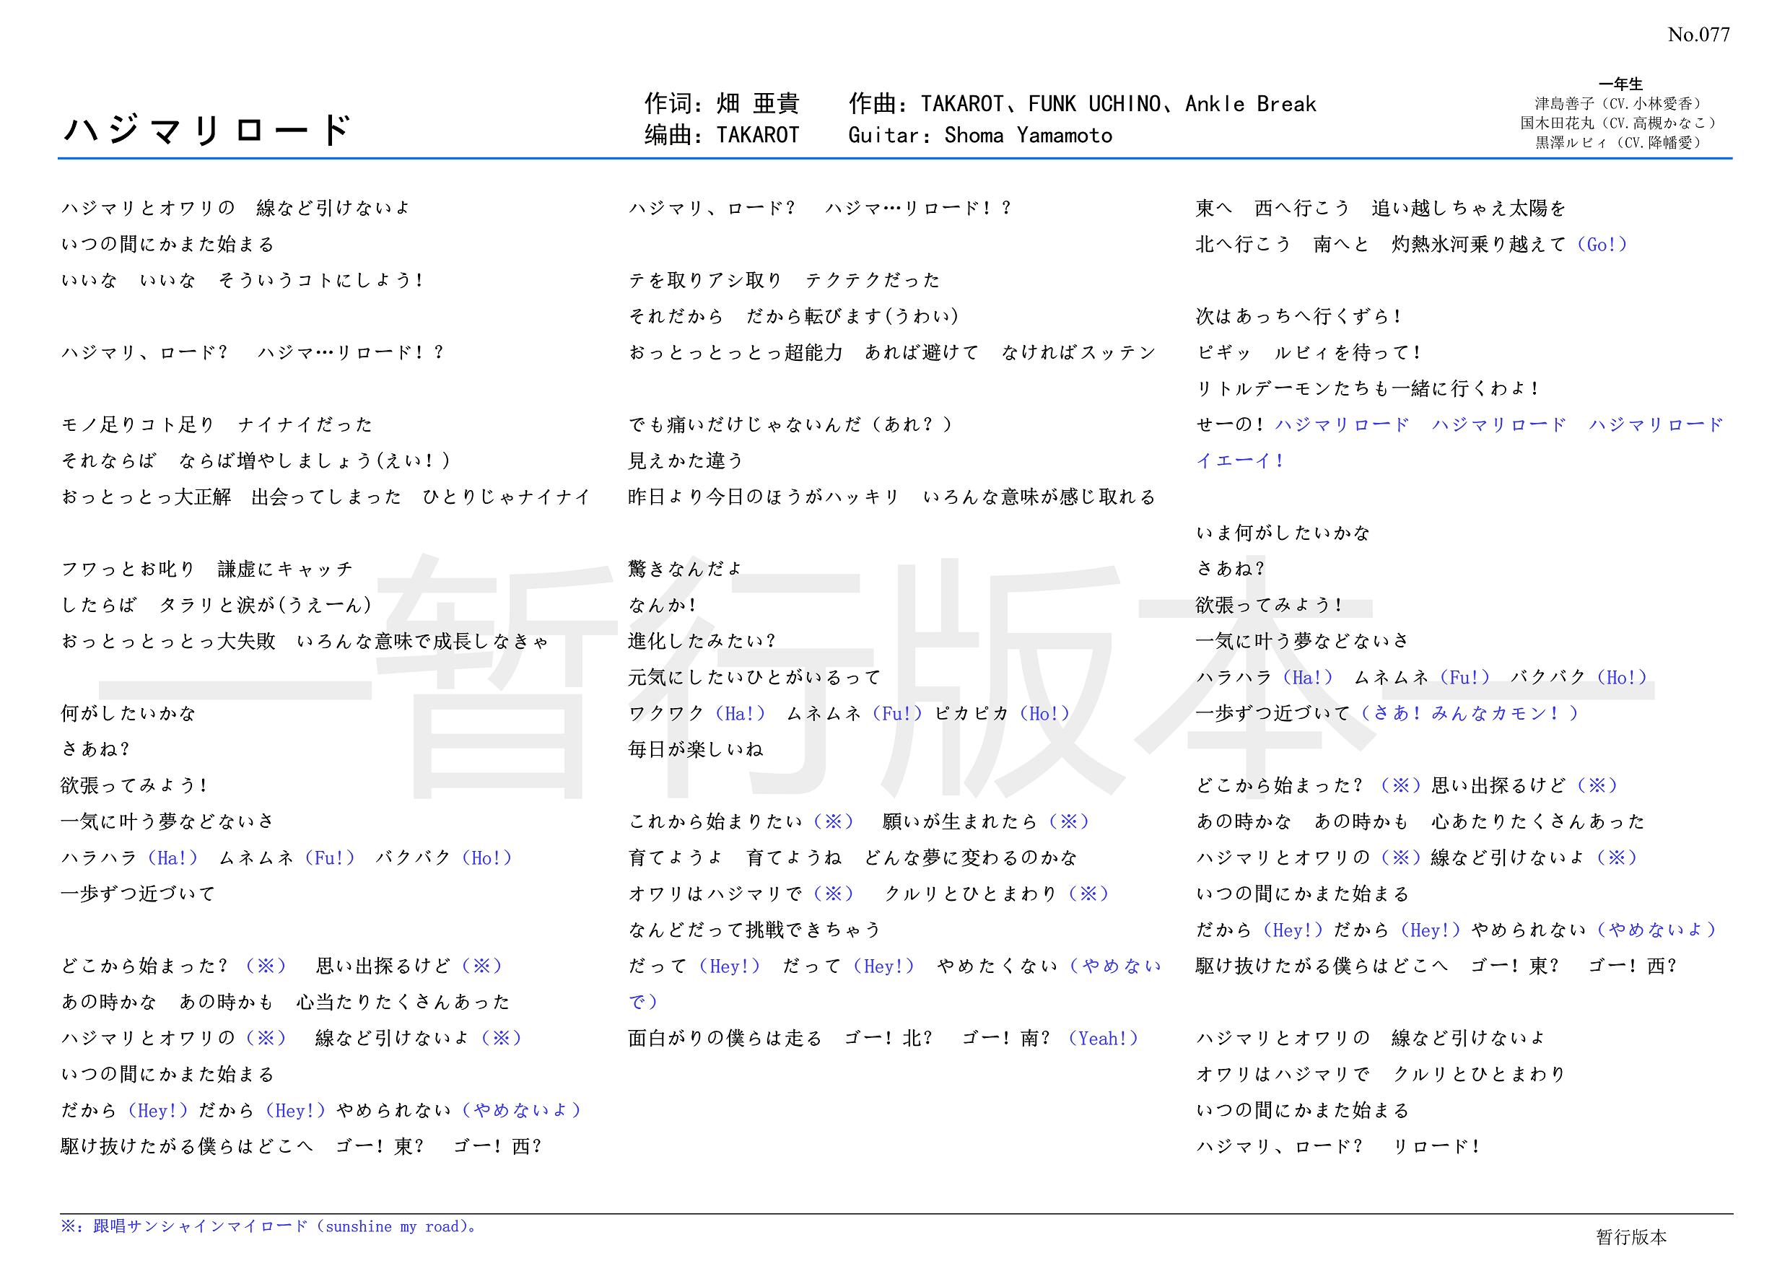Click the blue (さあ!みんなカモン!) call

(1470, 713)
